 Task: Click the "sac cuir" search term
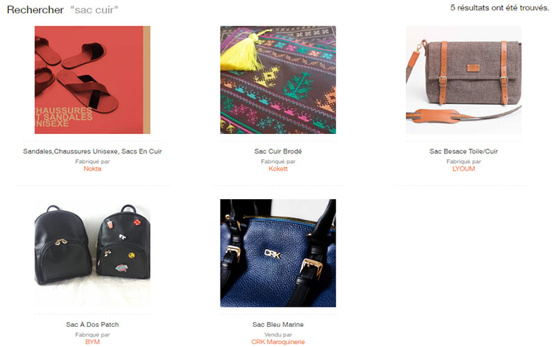94,10
